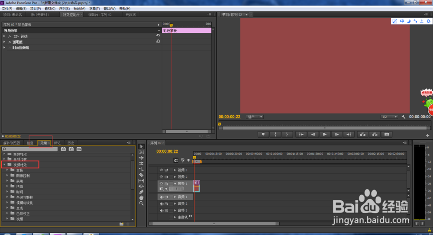
Task: Select the Hand tool
Action: [142, 197]
